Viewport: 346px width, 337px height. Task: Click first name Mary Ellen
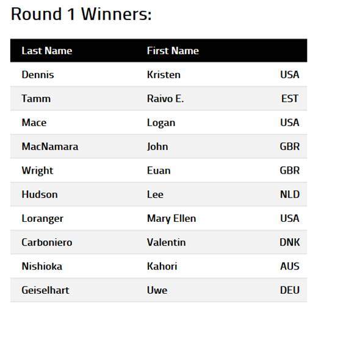pos(171,219)
